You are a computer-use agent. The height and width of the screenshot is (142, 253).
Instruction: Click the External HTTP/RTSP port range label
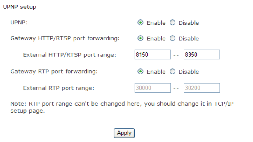pos(69,55)
